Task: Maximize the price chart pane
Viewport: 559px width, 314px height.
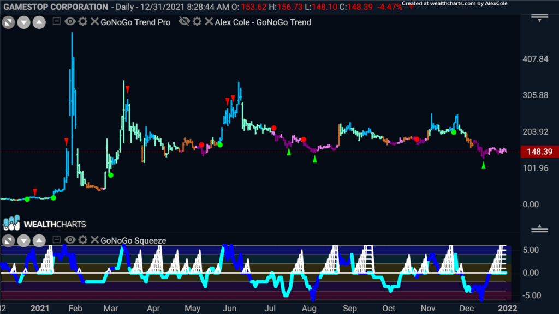Action: click(8, 22)
